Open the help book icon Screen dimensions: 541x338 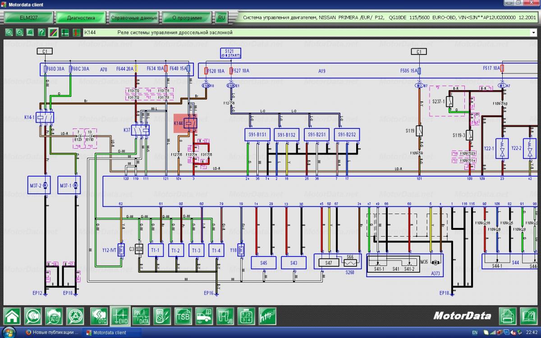(529, 315)
